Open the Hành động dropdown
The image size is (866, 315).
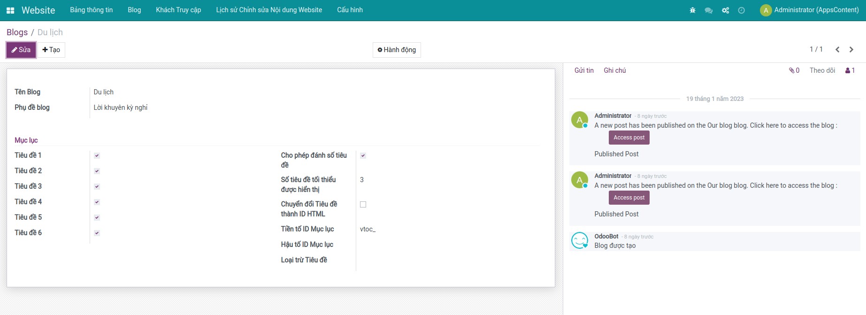(397, 50)
